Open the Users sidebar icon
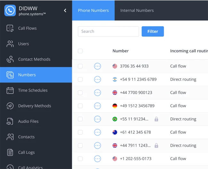This screenshot has width=208, height=169. [10, 44]
